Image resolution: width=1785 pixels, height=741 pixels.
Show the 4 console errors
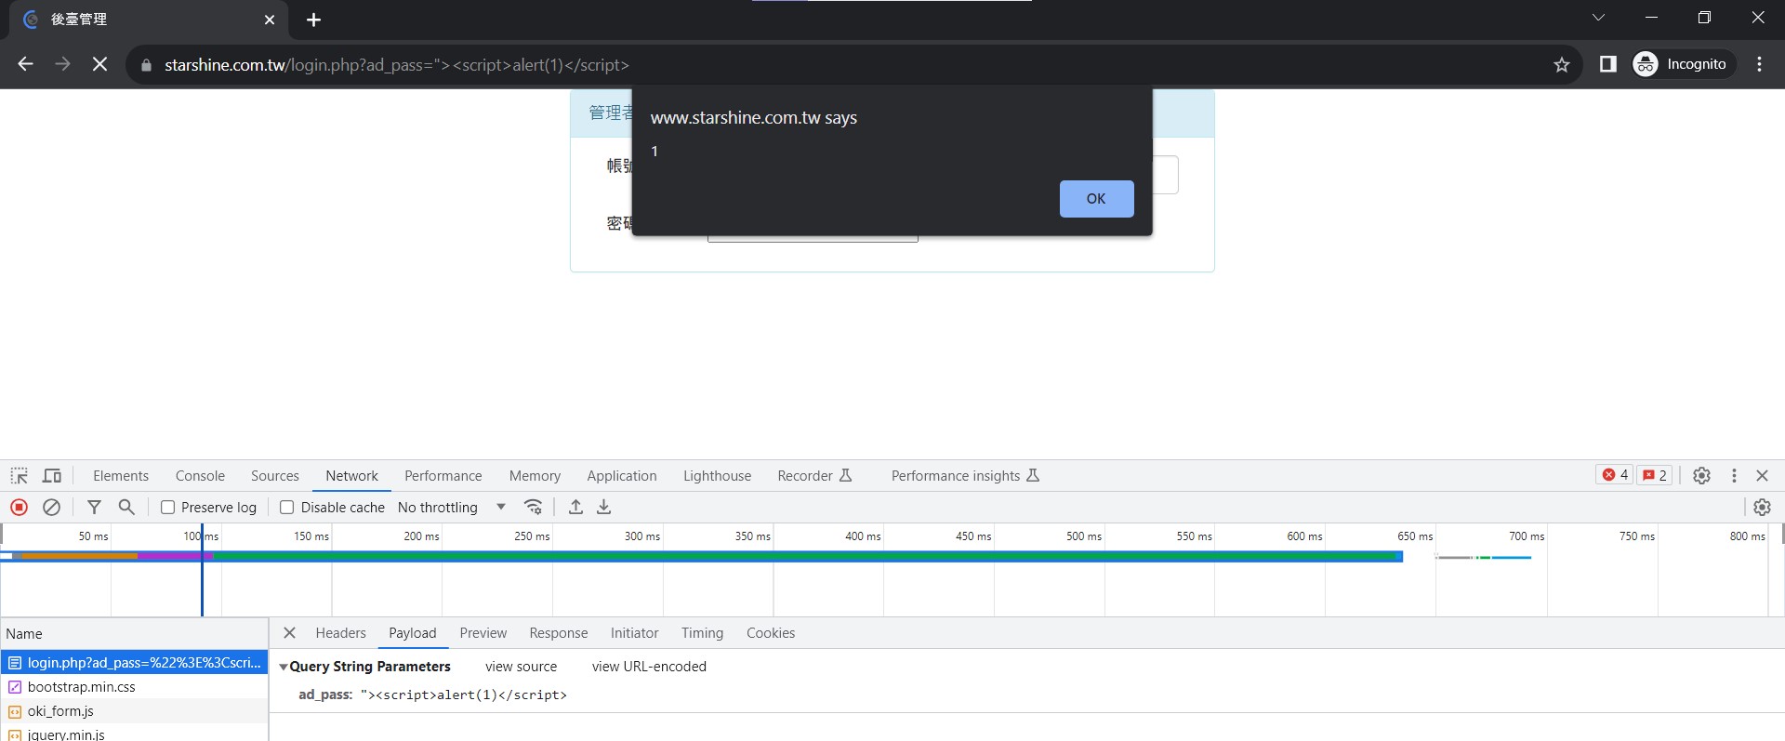1615,475
